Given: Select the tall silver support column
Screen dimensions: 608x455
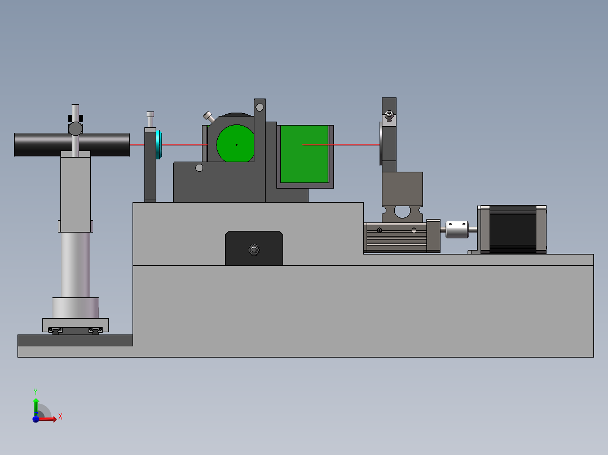Looking at the screenshot, I should 75,265.
